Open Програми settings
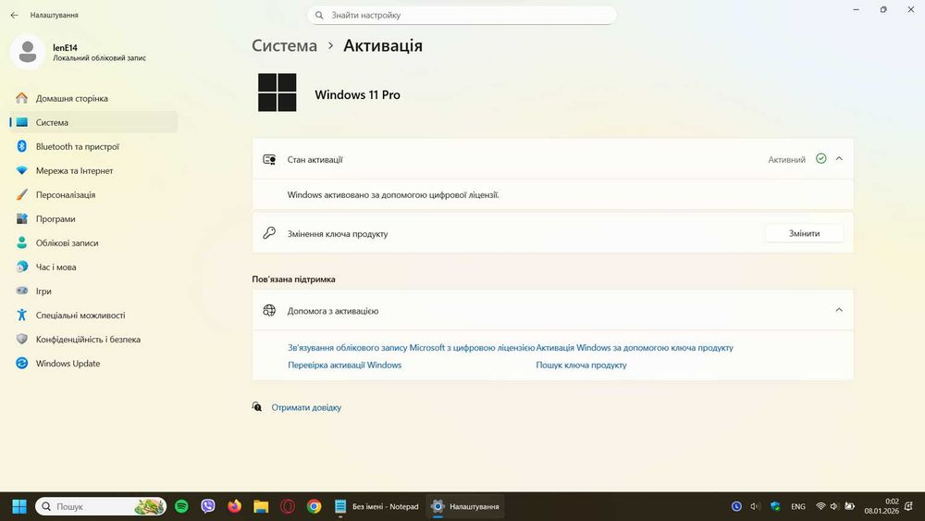 93,219
